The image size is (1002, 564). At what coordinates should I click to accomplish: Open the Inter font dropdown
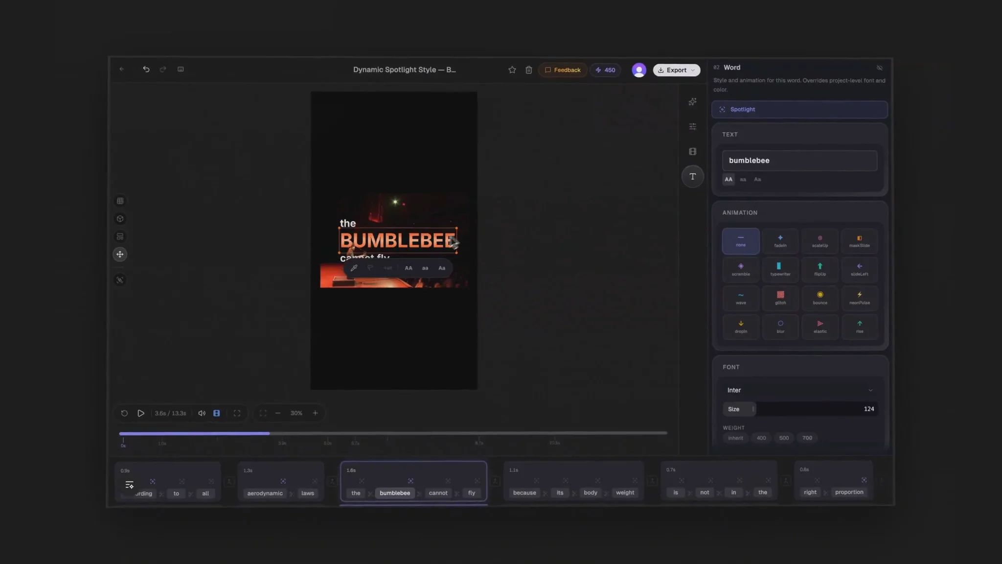(799, 390)
